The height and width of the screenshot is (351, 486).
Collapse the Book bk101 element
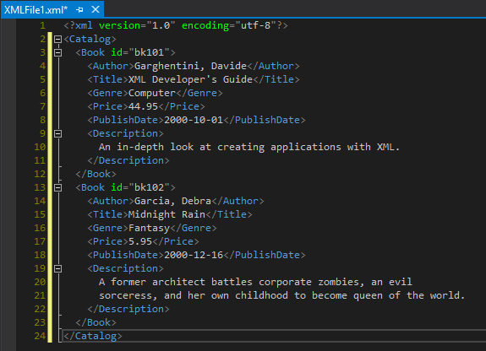(57, 52)
